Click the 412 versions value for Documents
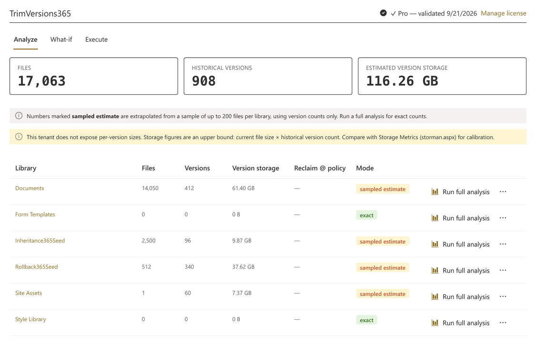The width and height of the screenshot is (536, 345). pyautogui.click(x=189, y=188)
